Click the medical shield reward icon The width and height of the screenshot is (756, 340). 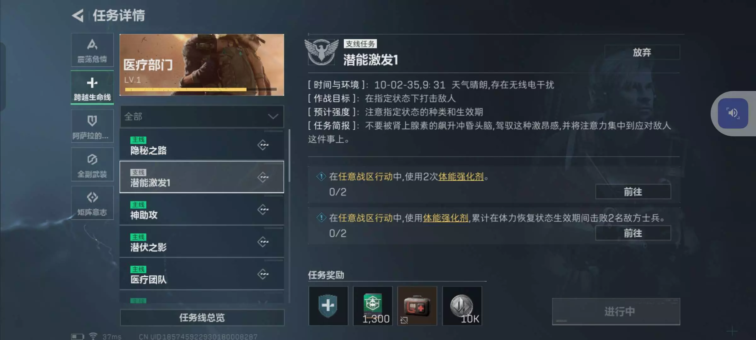328,306
